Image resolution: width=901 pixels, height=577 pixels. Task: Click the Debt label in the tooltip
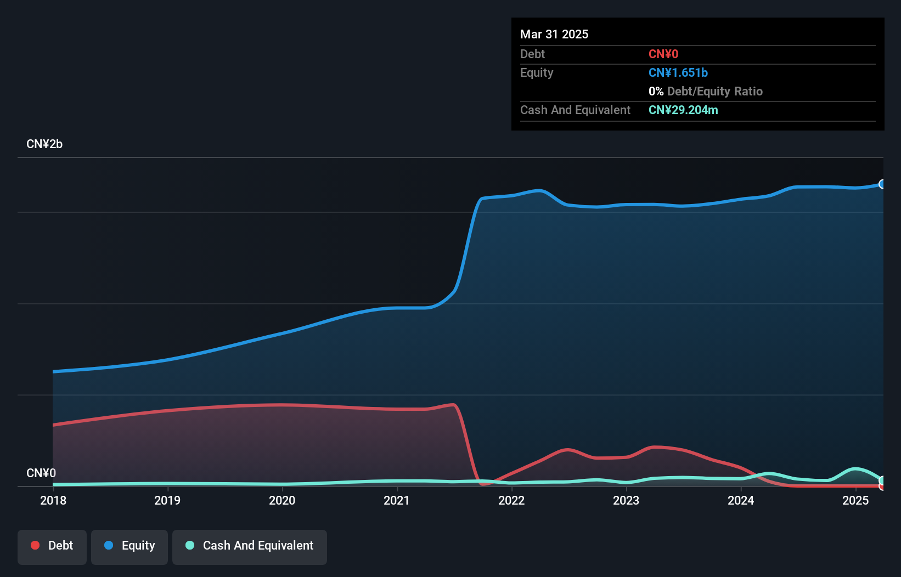tap(532, 54)
